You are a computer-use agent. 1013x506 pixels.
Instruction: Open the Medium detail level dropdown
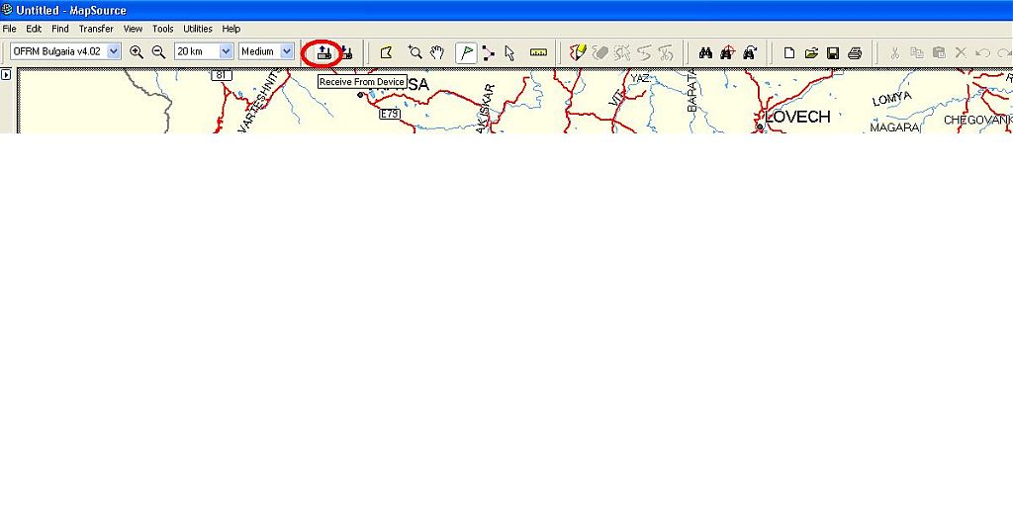286,51
